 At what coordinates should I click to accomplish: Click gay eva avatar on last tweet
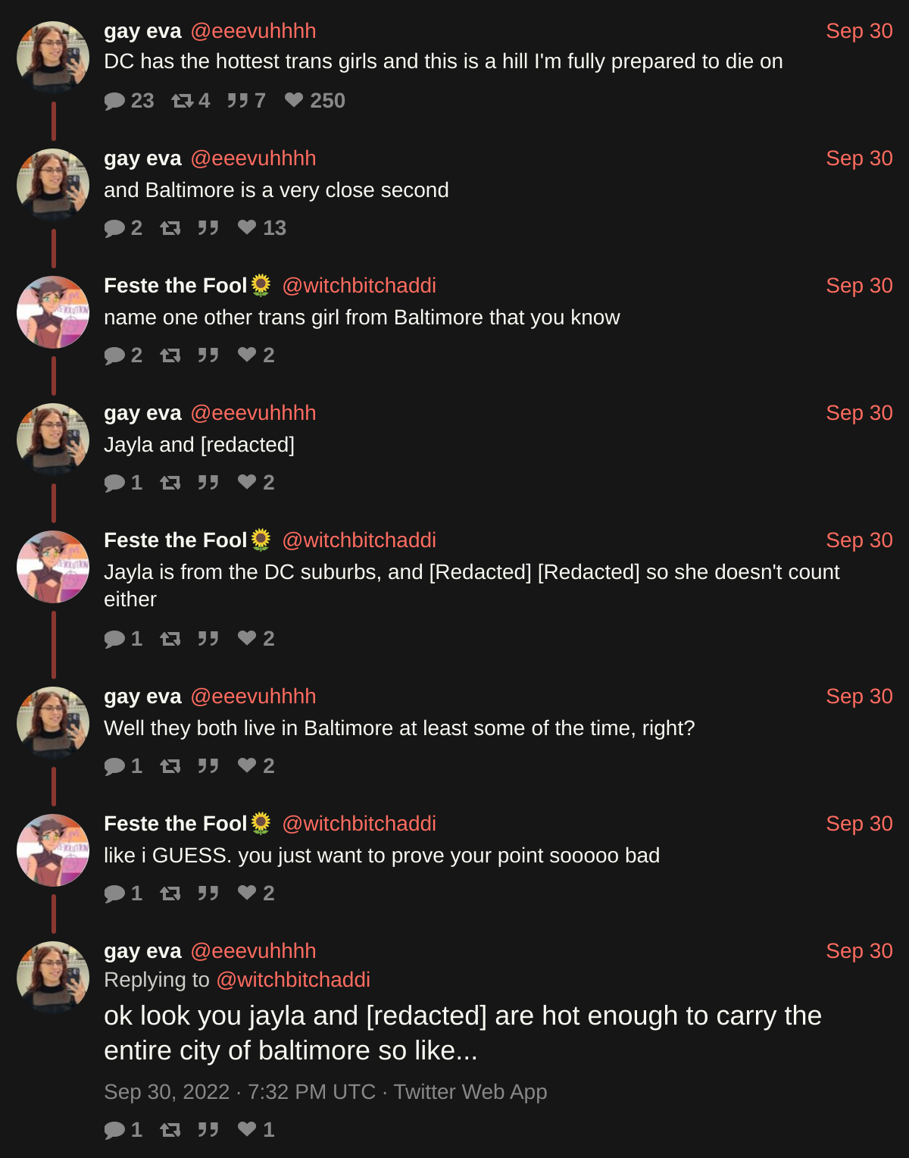click(53, 978)
